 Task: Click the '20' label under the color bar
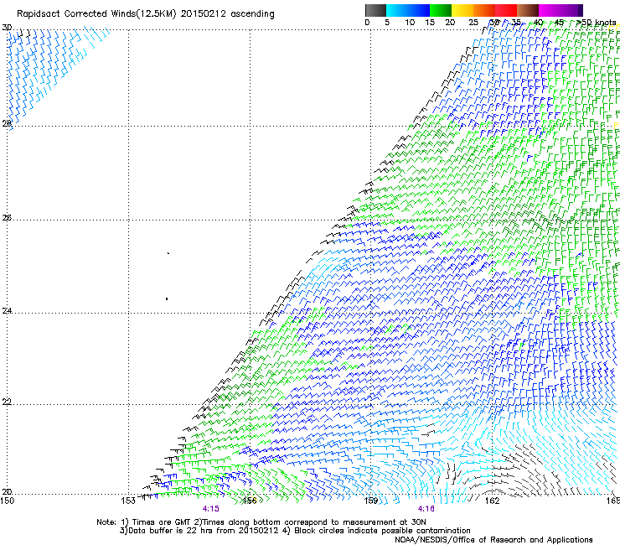point(450,23)
